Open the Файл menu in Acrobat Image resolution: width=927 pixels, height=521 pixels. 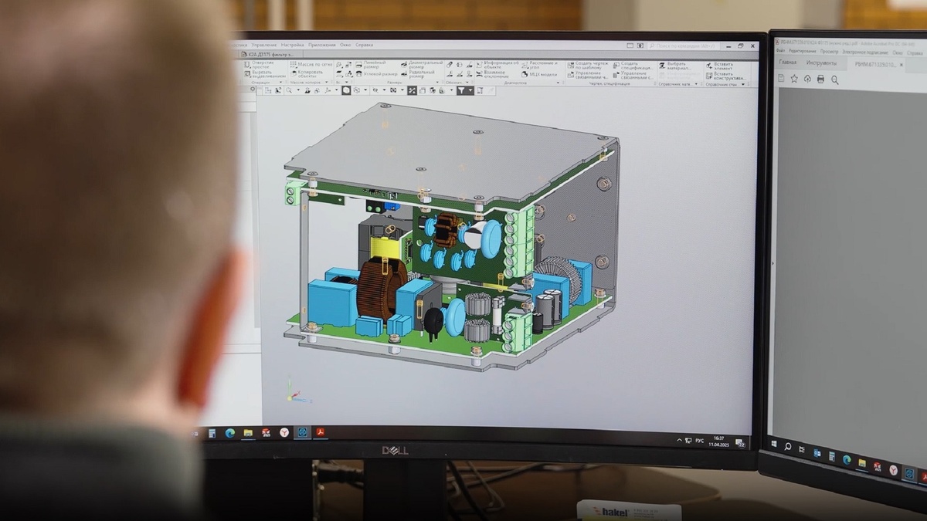click(x=780, y=51)
